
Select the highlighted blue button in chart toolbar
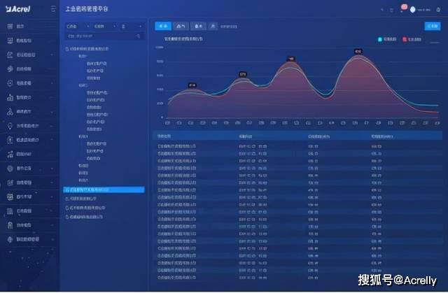[x=163, y=25]
